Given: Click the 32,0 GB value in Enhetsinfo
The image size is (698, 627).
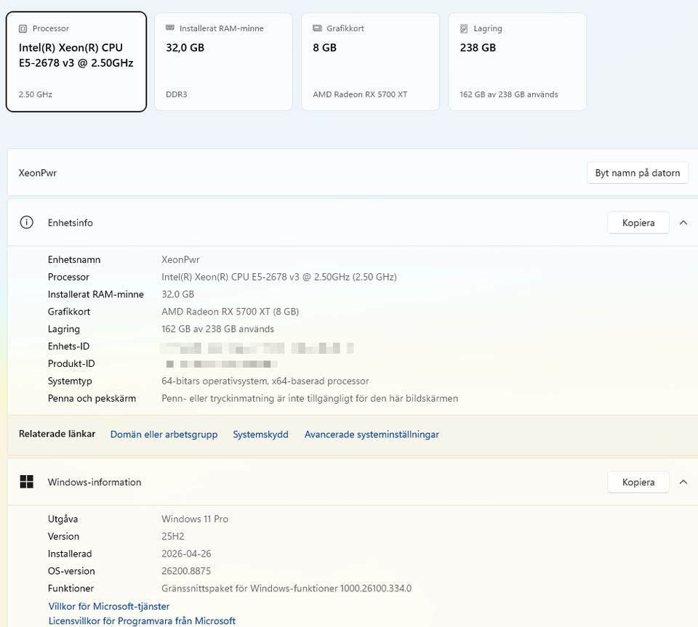Looking at the screenshot, I should 177,294.
